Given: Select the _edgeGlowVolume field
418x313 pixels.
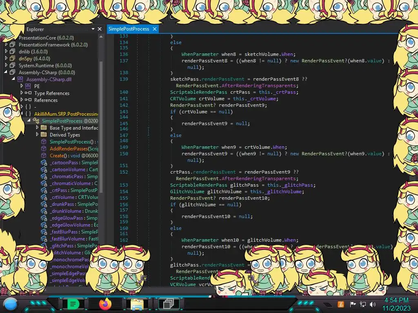Looking at the screenshot, I should point(74,225).
